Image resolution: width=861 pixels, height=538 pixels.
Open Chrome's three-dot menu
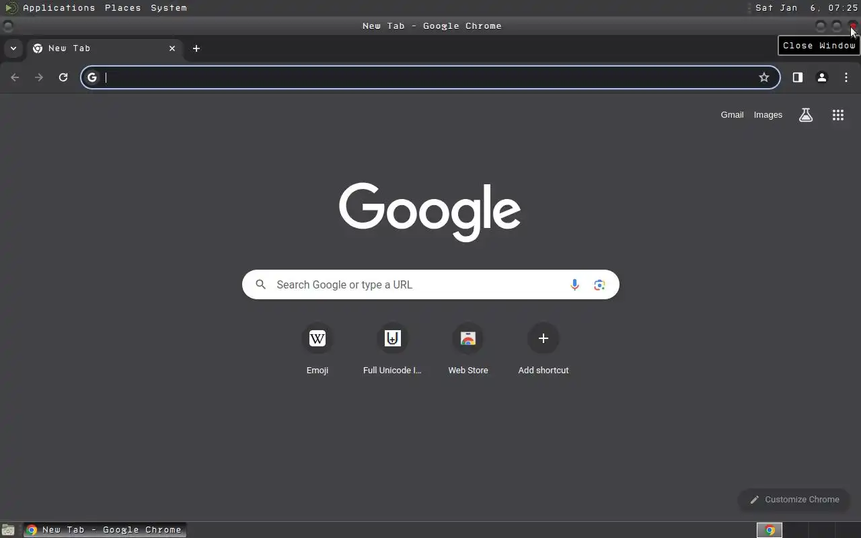[x=846, y=77]
